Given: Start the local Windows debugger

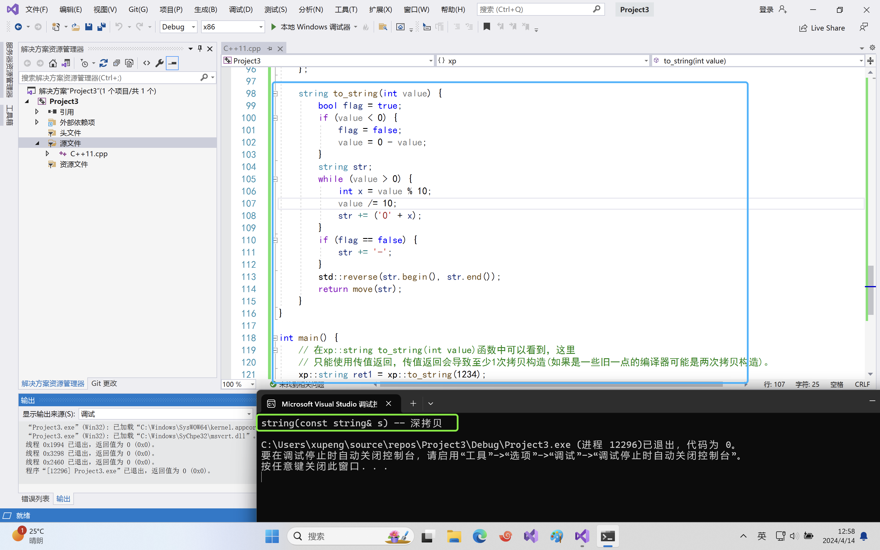Looking at the screenshot, I should click(274, 26).
